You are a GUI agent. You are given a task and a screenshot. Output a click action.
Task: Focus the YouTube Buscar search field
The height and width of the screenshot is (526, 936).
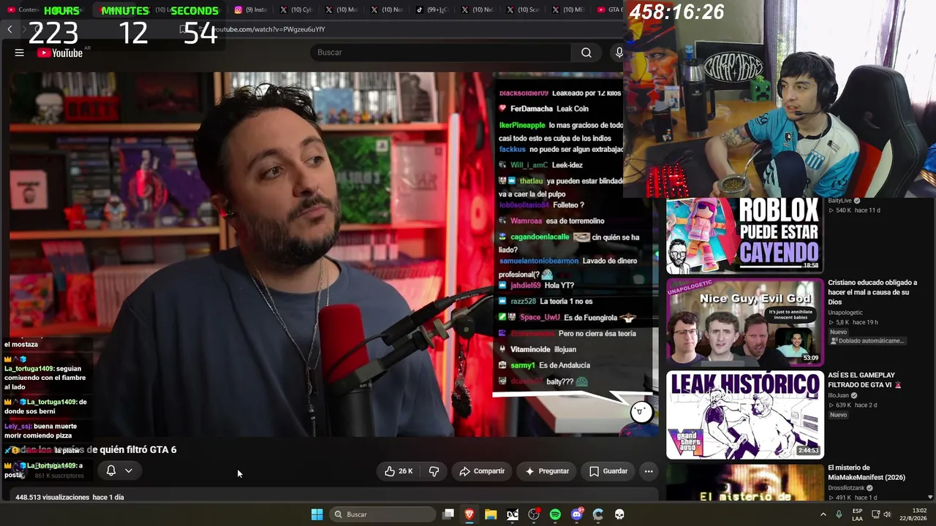pyautogui.click(x=441, y=53)
